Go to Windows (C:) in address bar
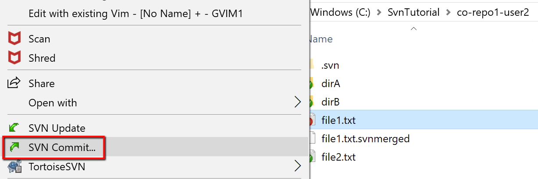This screenshot has height=179, width=538. click(340, 12)
